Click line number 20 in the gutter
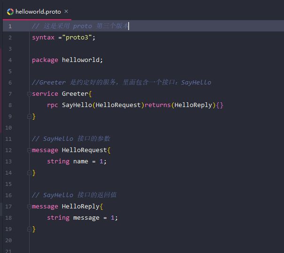Image resolution: width=284 pixels, height=253 pixels. point(8,240)
